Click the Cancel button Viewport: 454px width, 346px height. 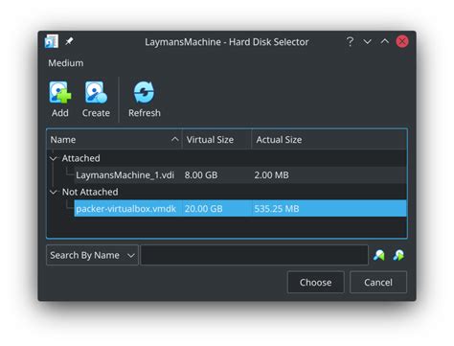click(x=378, y=282)
